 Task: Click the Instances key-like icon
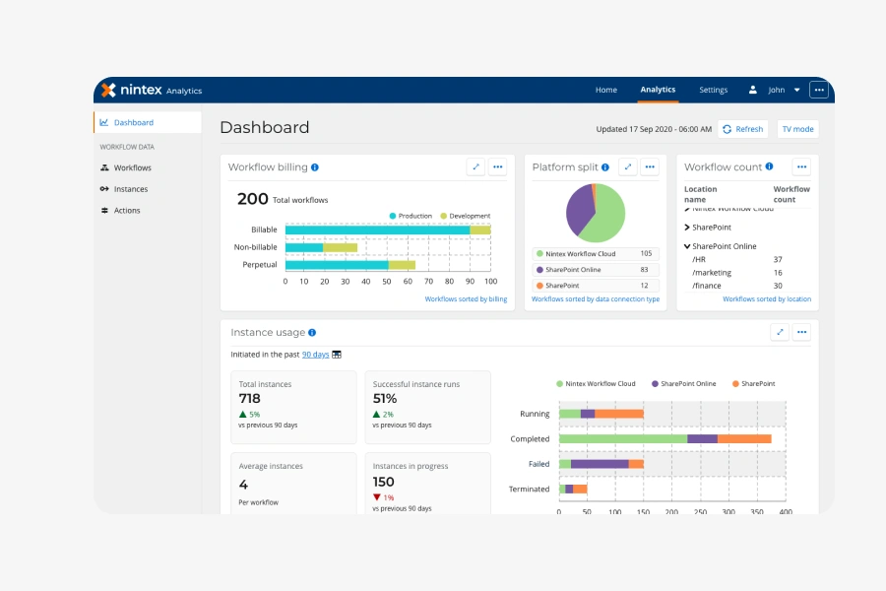(x=104, y=189)
